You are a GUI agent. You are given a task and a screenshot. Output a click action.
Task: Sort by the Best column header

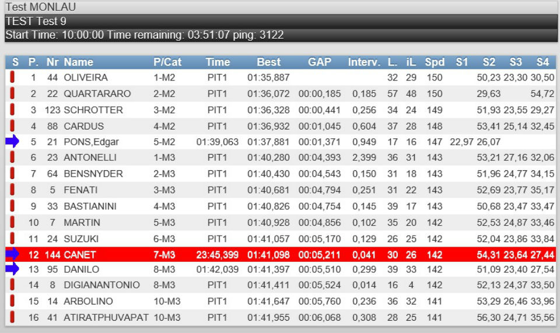point(269,62)
